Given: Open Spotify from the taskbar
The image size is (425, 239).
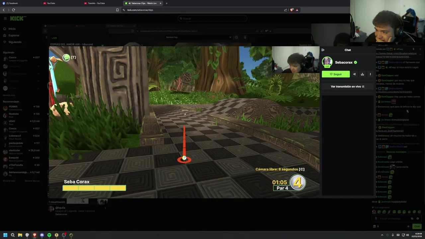Looking at the screenshot, I should [x=49, y=235].
